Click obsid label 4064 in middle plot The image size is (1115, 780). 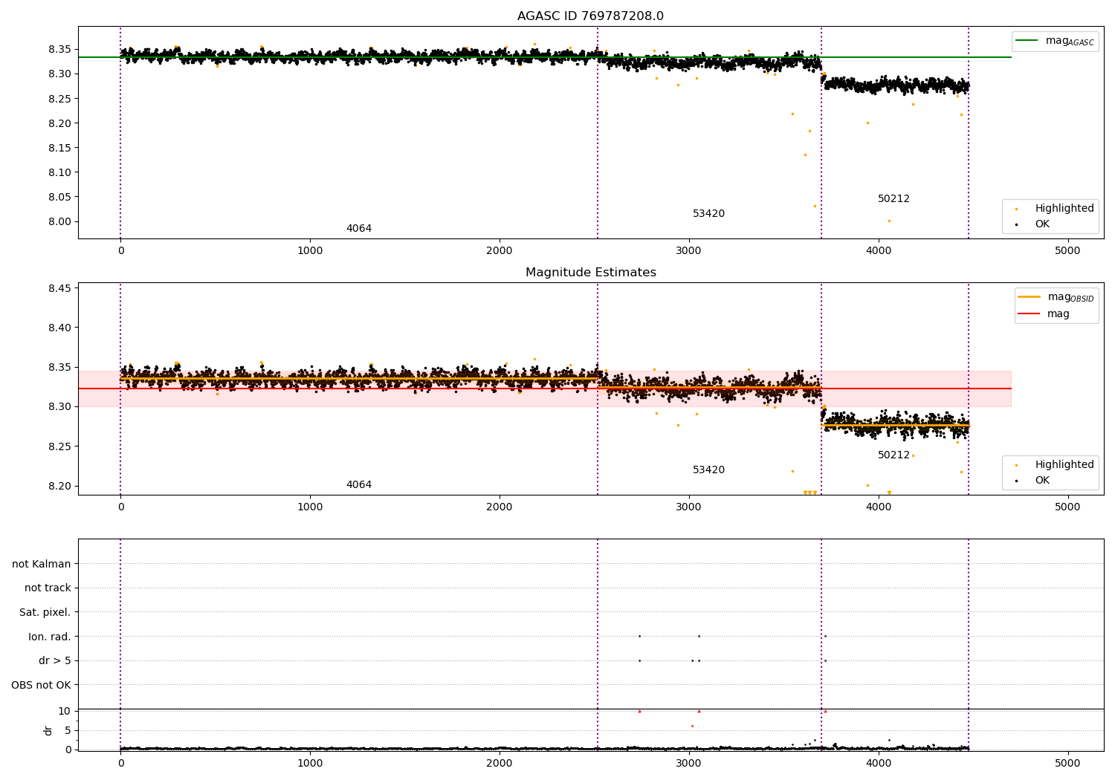359,485
